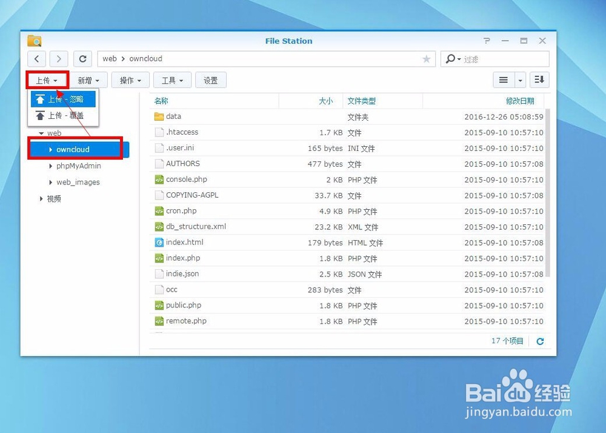The width and height of the screenshot is (606, 433).
Task: Expand the web_images tree node arrow
Action: [x=51, y=182]
